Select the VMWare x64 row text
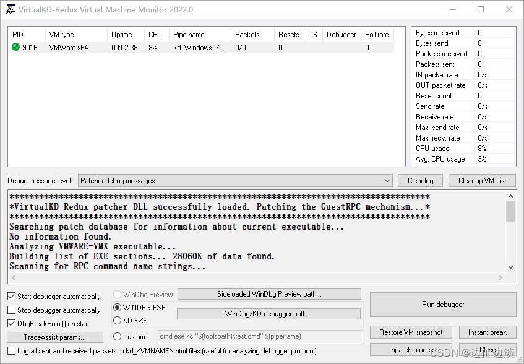The image size is (524, 364). 69,48
